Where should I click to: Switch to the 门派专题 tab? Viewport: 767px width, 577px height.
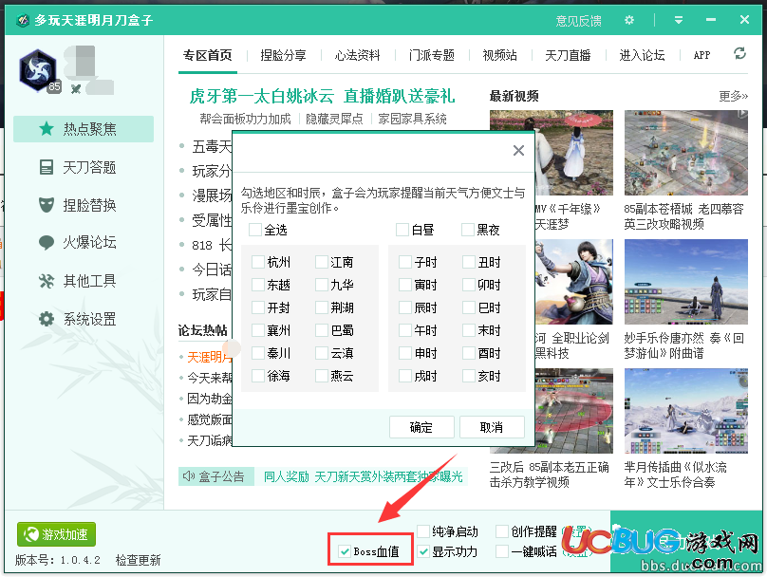[x=431, y=55]
